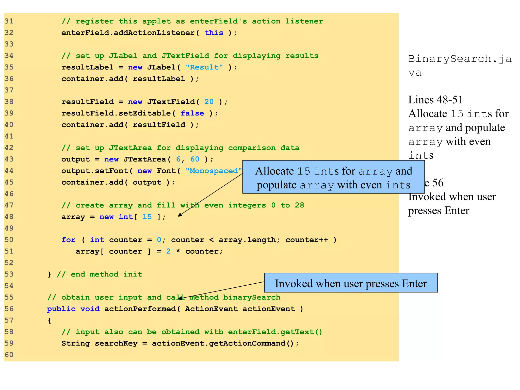Screen dimensions: 520x390
Task: Select 'array = new int[ 15 ];' line 48
Action: (x=114, y=217)
